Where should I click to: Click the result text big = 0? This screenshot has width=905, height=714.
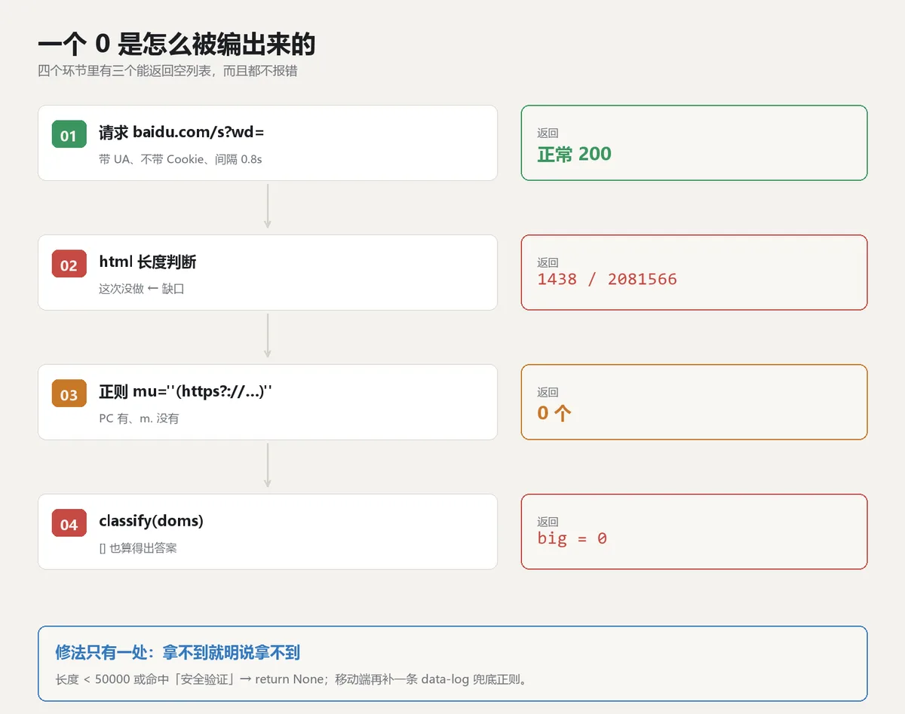(x=572, y=538)
